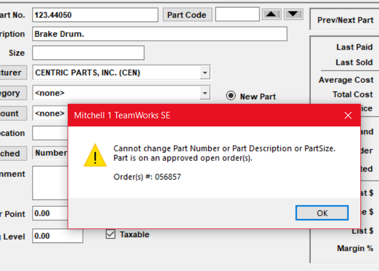Viewport: 379px width, 271px height.
Task: Close the Mitchell 1 TeamWorks SE dialog
Action: pyautogui.click(x=348, y=115)
